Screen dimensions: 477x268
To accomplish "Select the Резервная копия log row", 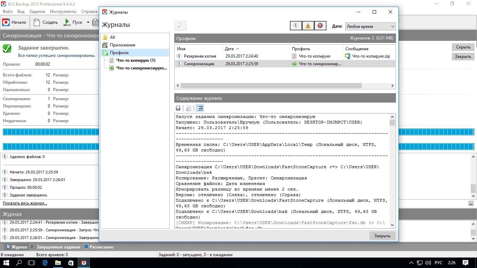I will point(285,56).
